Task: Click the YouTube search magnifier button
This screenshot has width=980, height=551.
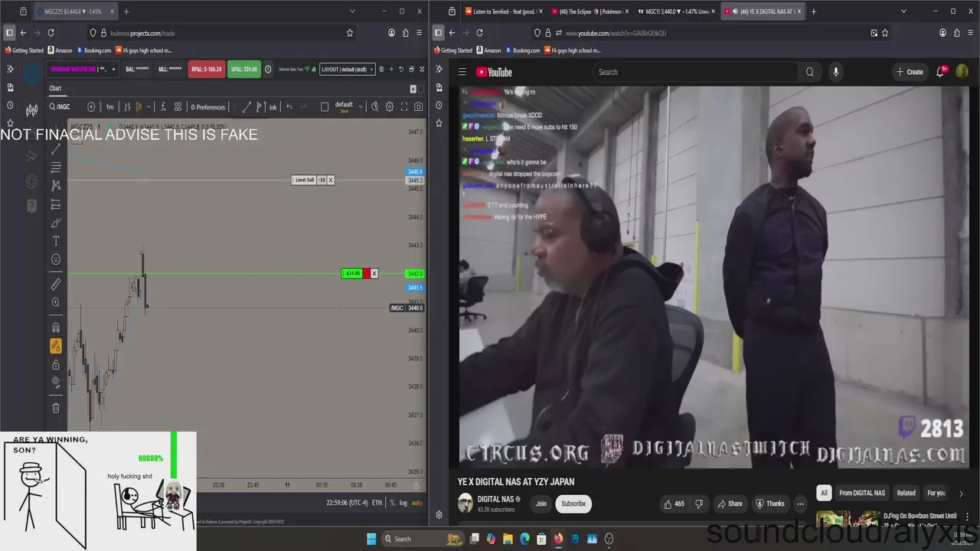Action: pos(809,72)
